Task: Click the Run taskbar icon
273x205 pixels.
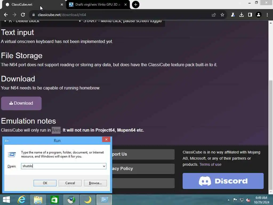Action: [x=104, y=200]
